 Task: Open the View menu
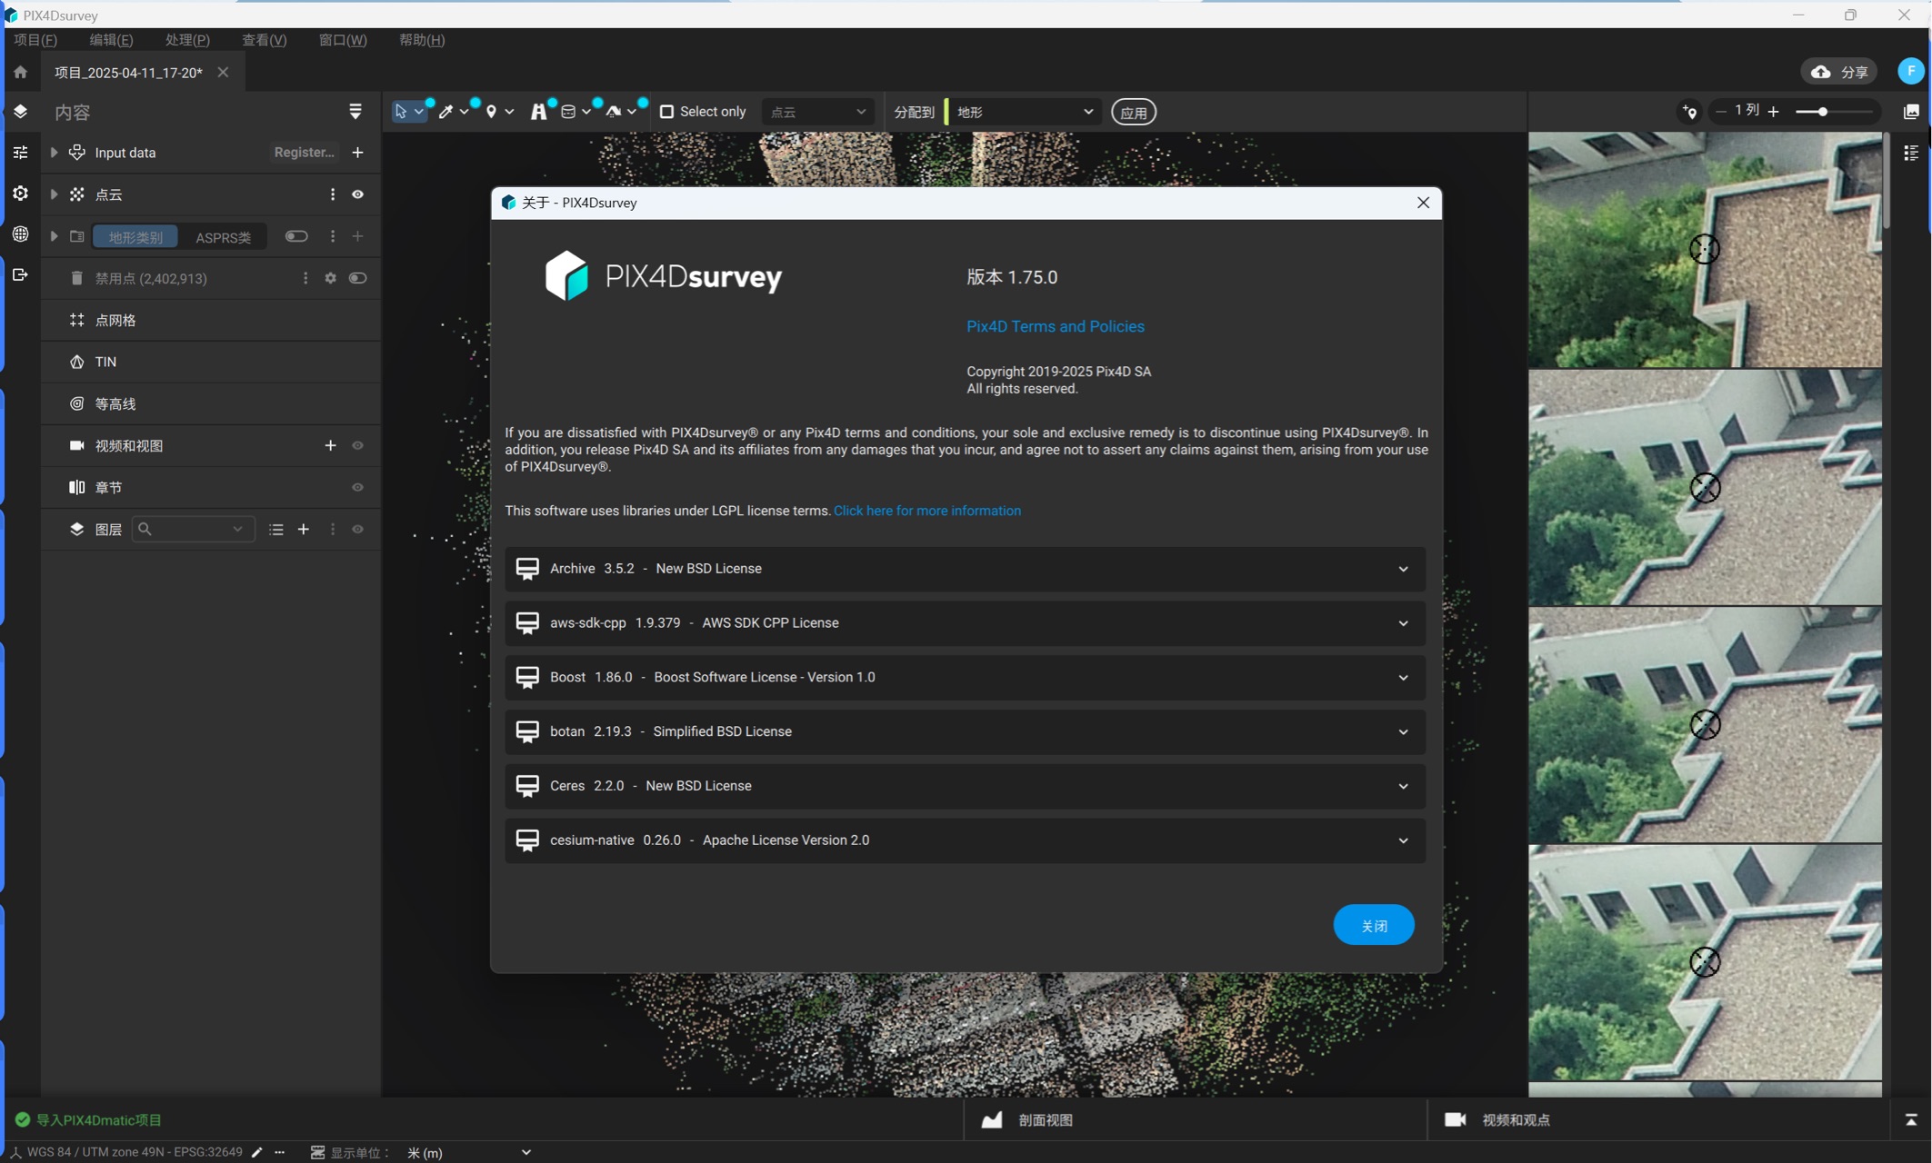pos(264,40)
